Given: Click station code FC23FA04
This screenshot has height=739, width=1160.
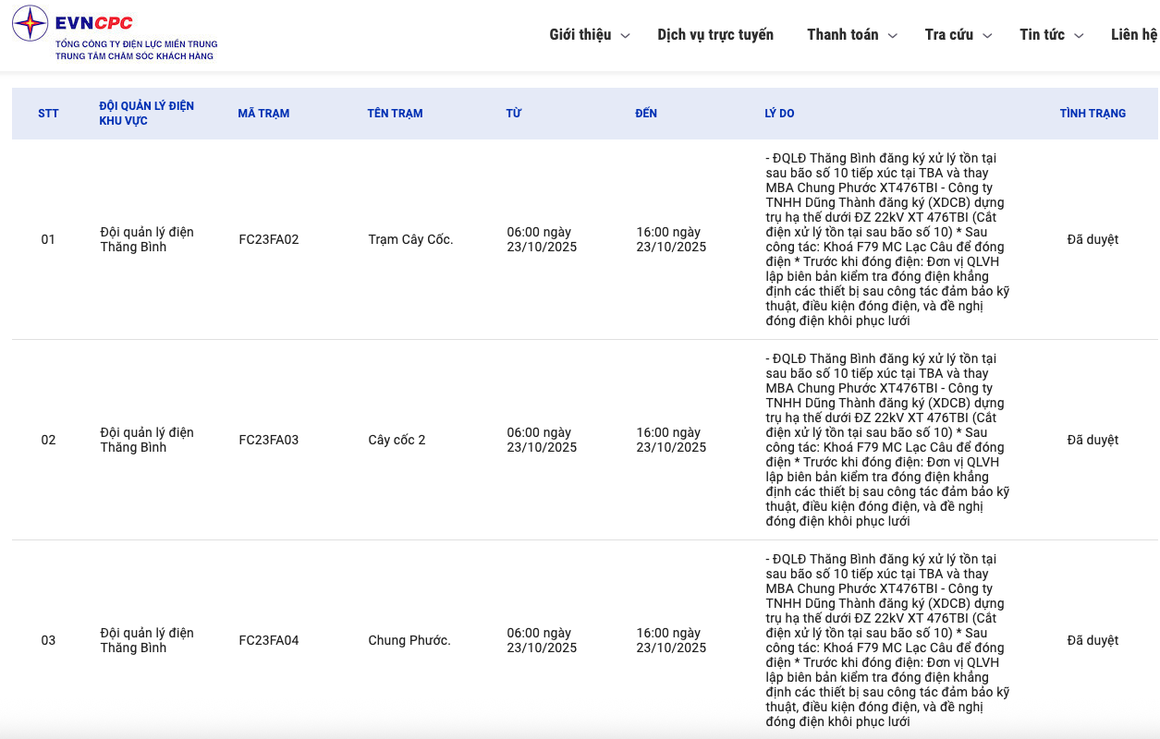Looking at the screenshot, I should point(269,640).
